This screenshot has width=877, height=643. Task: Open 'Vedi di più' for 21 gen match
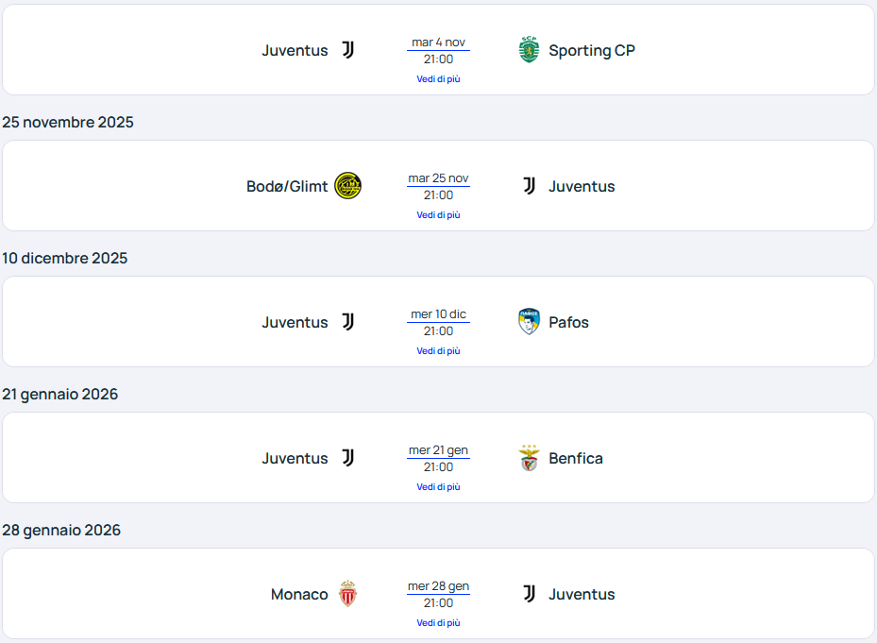point(438,487)
